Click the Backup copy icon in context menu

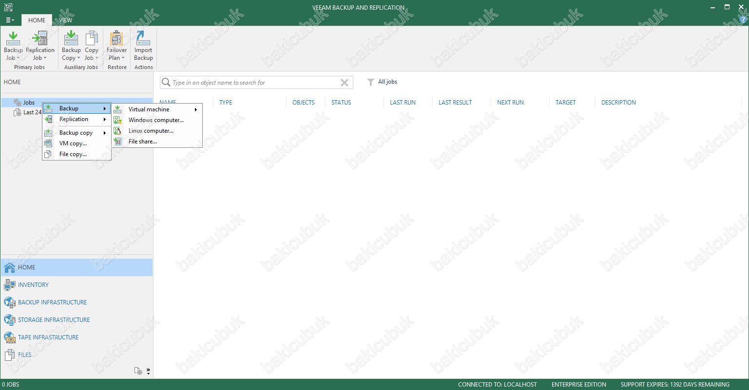pyautogui.click(x=48, y=133)
